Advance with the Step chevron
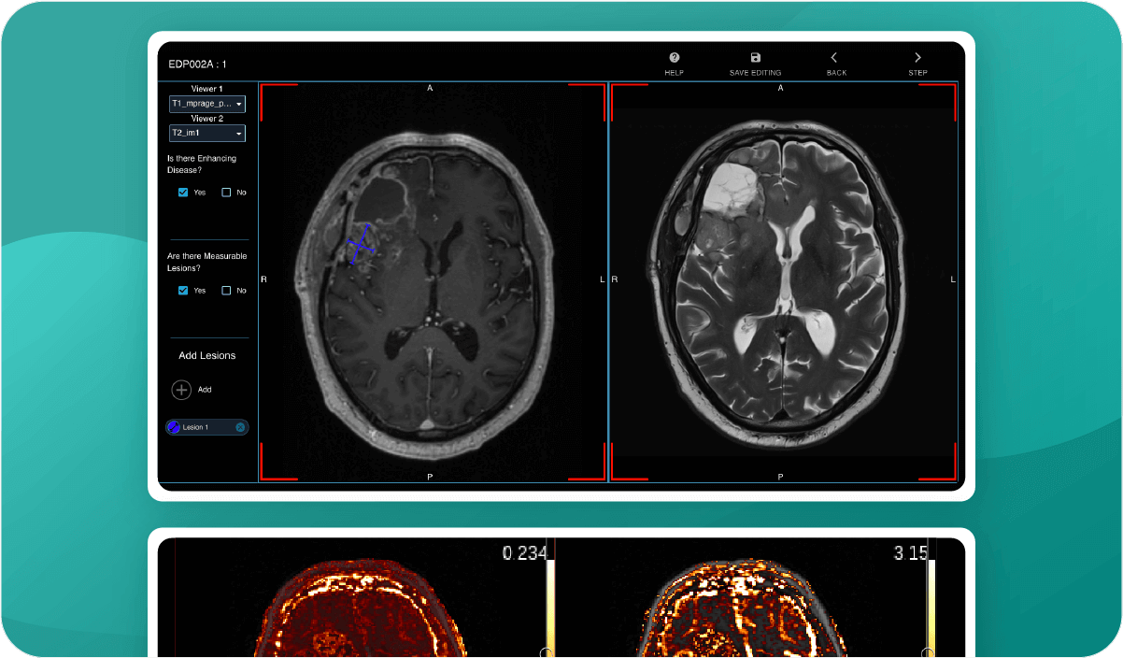This screenshot has width=1123, height=658. coord(917,58)
